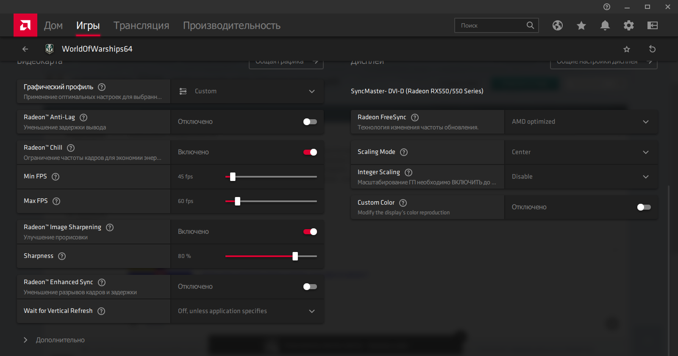Image resolution: width=678 pixels, height=356 pixels.
Task: Go back with the left arrow
Action: [x=25, y=49]
